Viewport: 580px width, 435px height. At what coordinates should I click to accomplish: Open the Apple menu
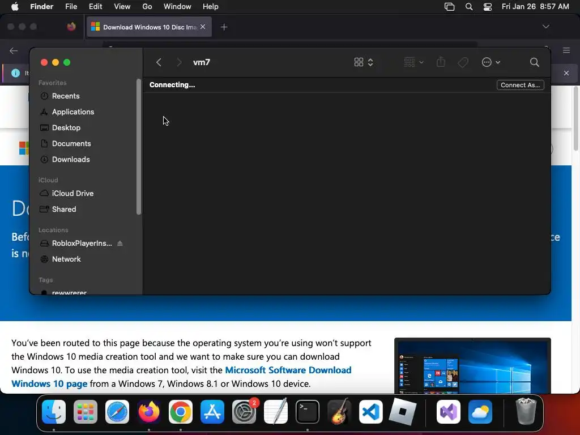(x=15, y=7)
